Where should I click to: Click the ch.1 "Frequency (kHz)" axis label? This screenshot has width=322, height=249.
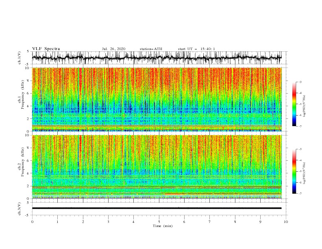[23, 95]
